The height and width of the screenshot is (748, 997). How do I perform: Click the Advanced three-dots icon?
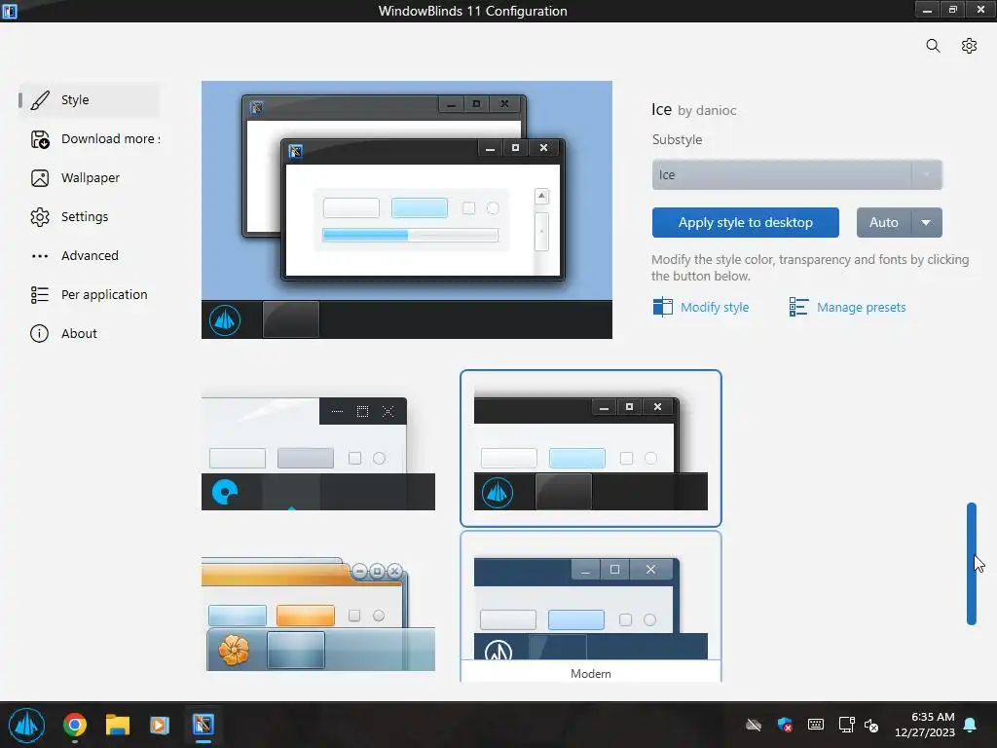(x=40, y=256)
